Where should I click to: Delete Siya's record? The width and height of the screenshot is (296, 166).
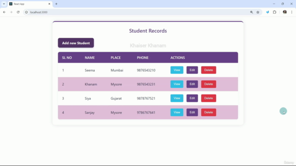pos(209,98)
